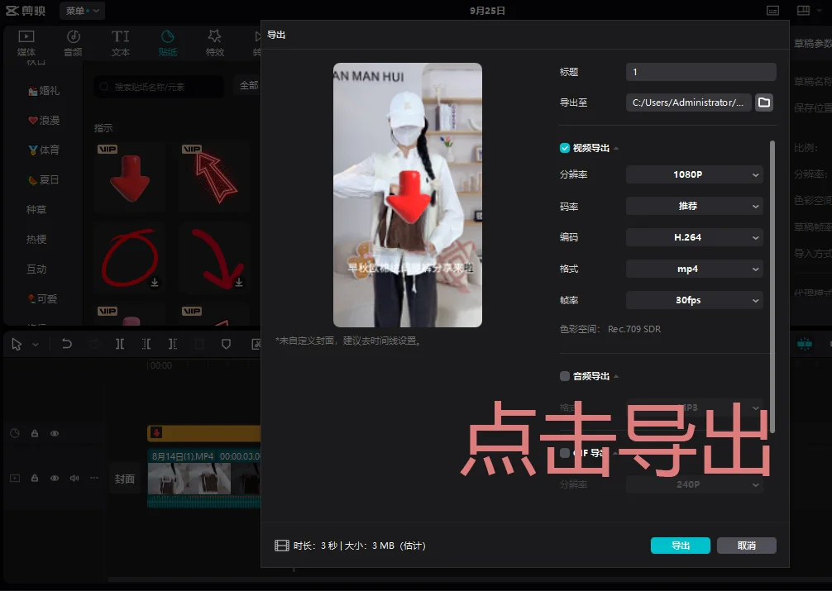Click the 取消 cancel button
Image resolution: width=832 pixels, height=591 pixels.
point(746,546)
